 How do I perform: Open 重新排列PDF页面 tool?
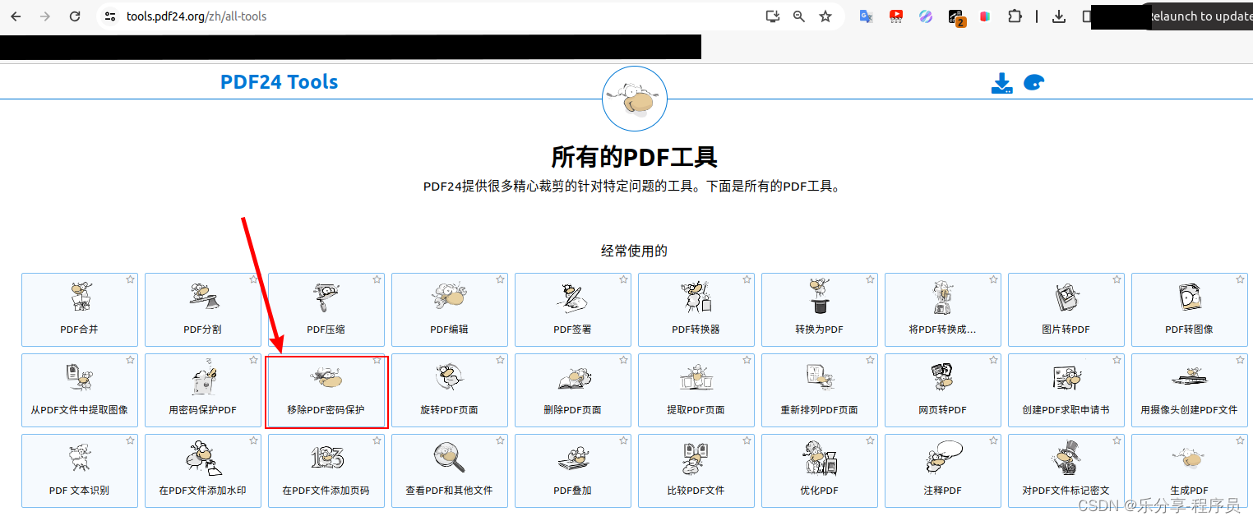click(x=819, y=390)
